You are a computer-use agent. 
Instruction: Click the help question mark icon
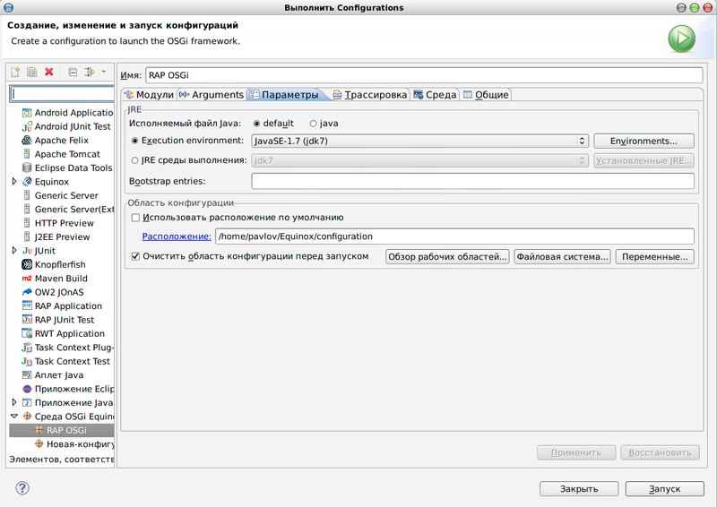[x=22, y=488]
